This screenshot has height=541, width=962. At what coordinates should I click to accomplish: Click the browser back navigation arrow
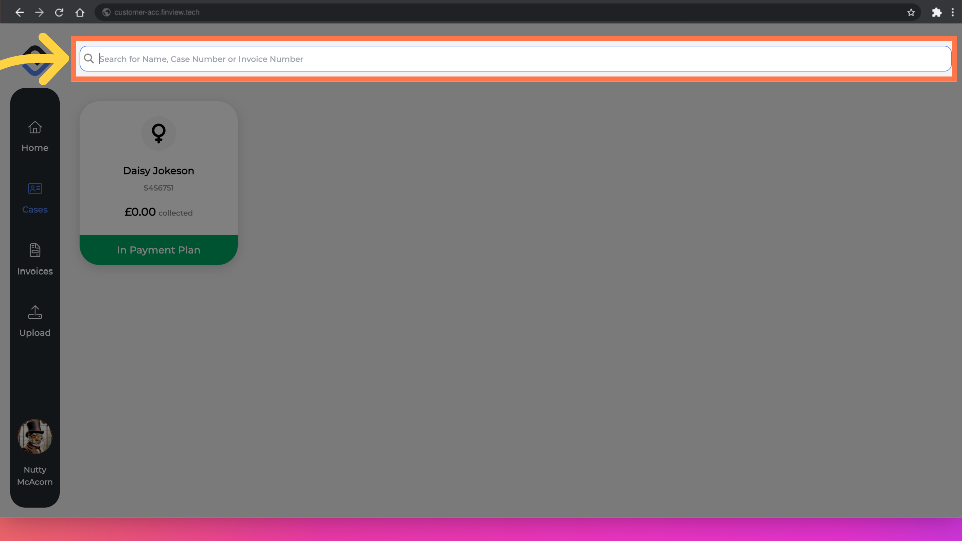click(18, 12)
